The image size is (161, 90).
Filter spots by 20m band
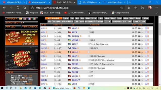tap(113, 18)
